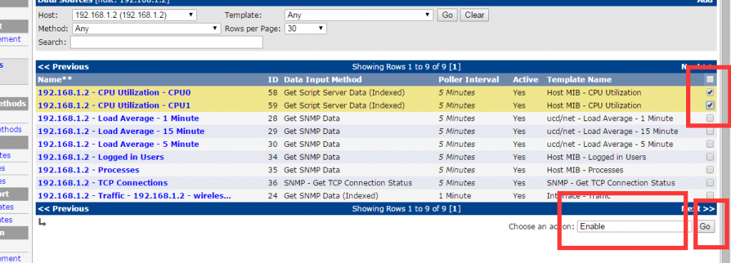Uncheck the CPU Utilization - CPU0 row checkbox
The height and width of the screenshot is (263, 731).
(x=710, y=93)
